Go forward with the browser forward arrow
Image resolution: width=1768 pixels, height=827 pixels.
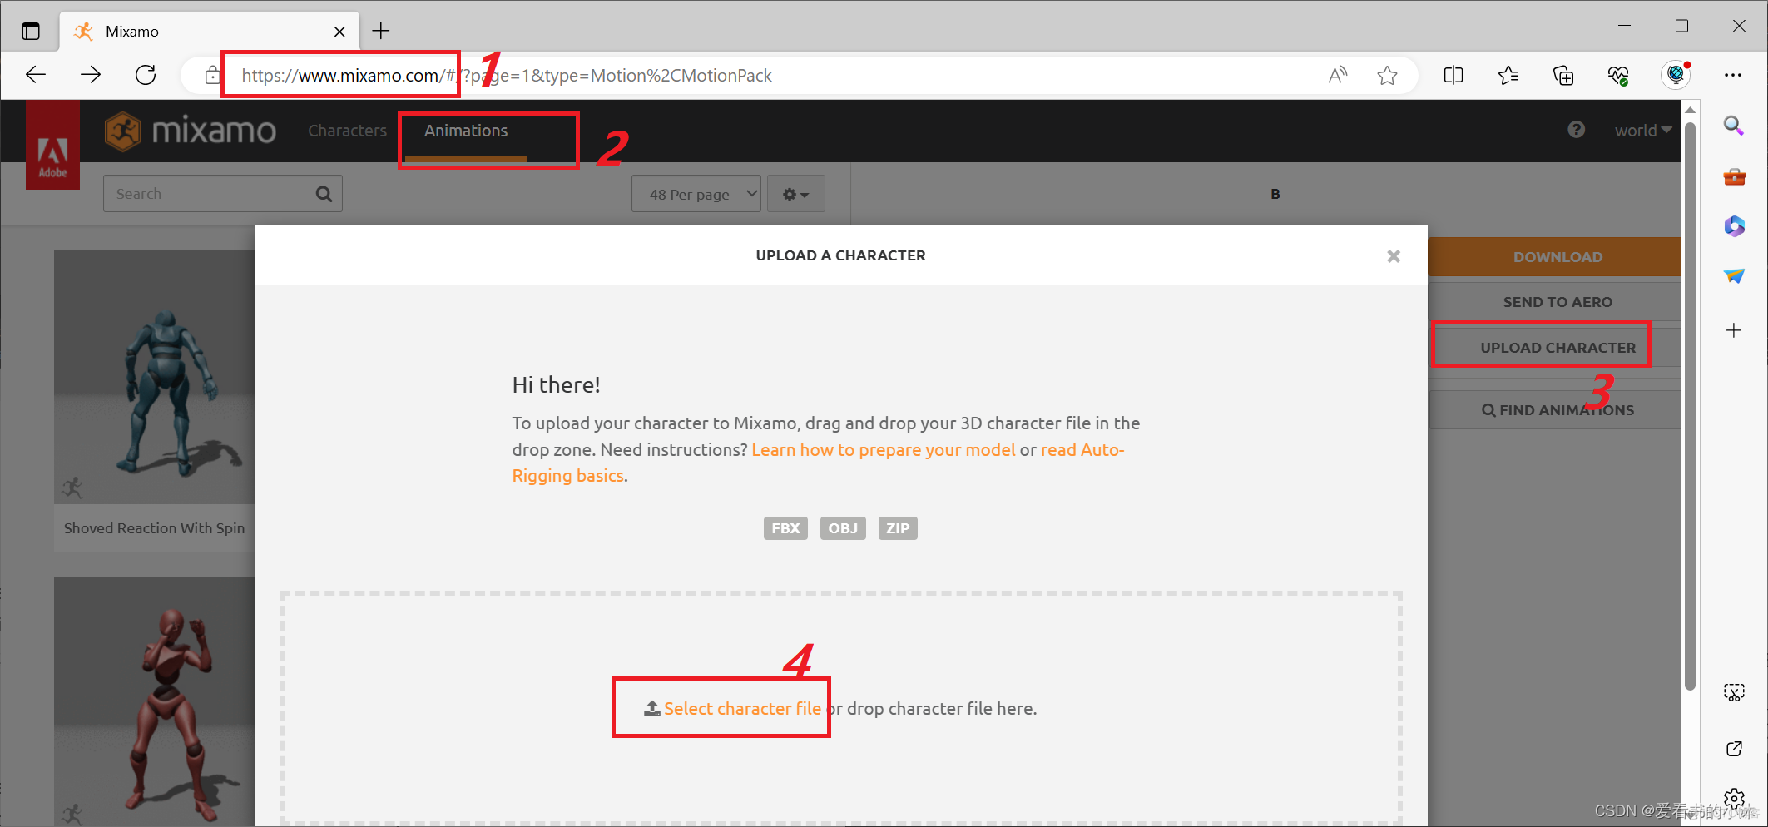coord(91,75)
